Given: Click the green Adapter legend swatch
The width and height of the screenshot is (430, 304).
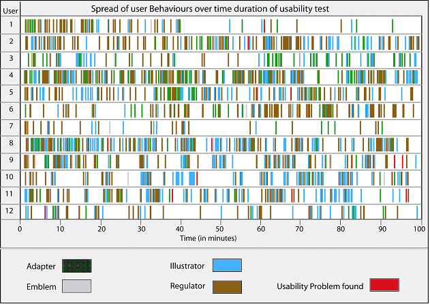Looking at the screenshot, I should (76, 265).
